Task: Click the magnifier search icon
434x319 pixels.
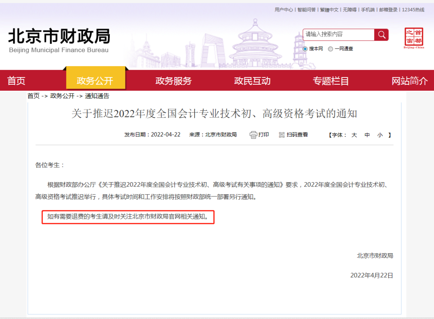Action: tap(381, 35)
